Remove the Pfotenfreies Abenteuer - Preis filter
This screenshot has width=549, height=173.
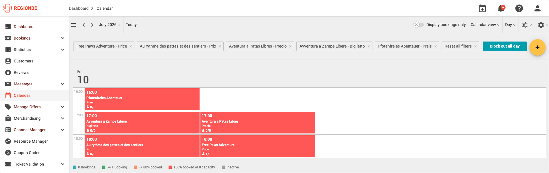[x=436, y=46]
